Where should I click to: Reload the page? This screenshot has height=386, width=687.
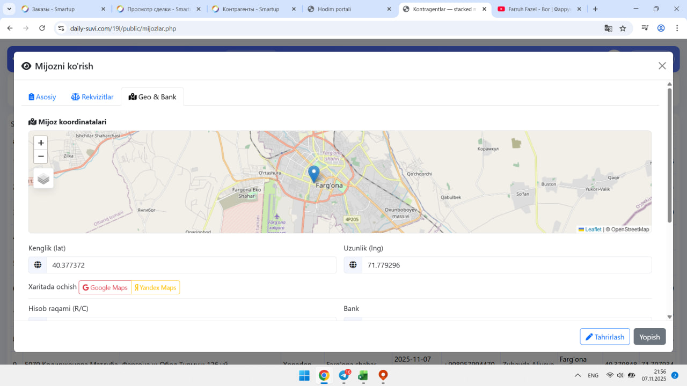(42, 28)
